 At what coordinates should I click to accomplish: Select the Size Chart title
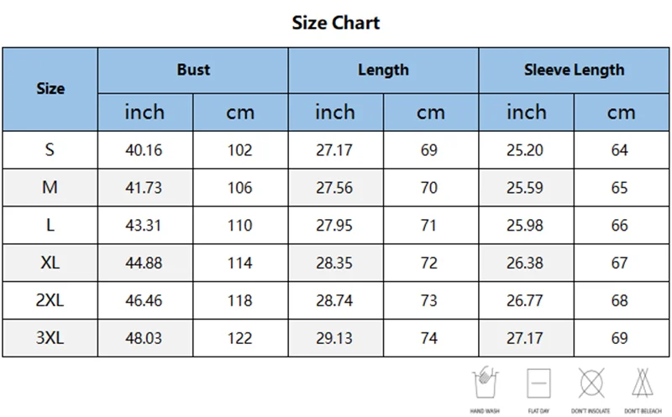[x=336, y=23]
